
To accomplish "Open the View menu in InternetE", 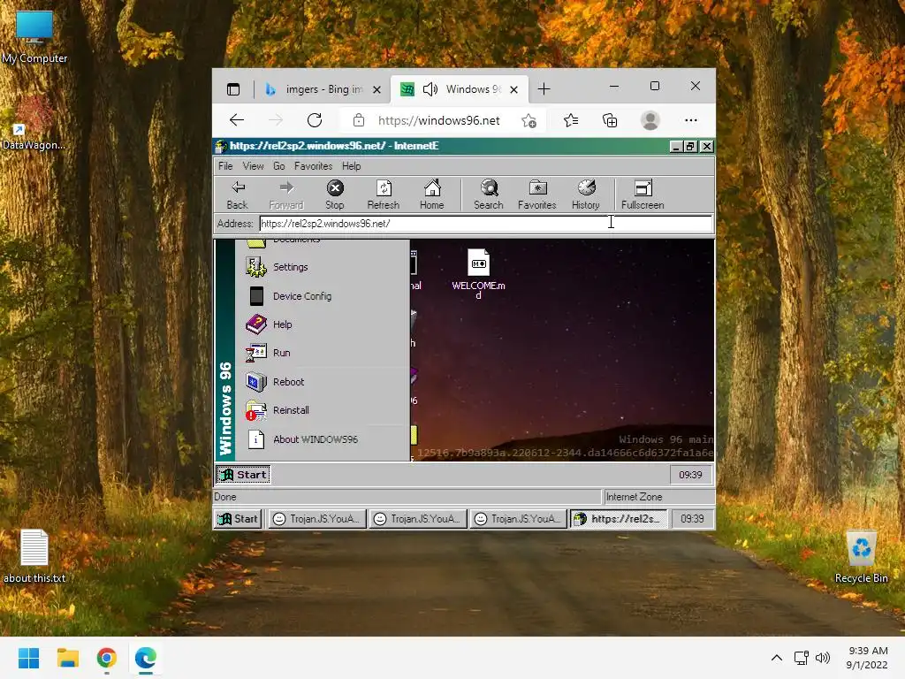I will coord(253,166).
